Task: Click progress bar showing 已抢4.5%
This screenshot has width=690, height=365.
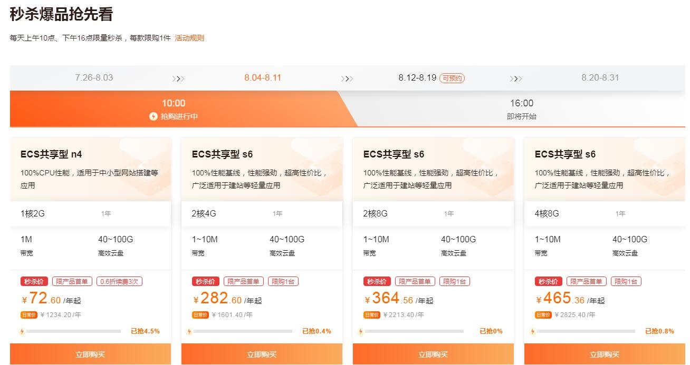Action: 73,331
